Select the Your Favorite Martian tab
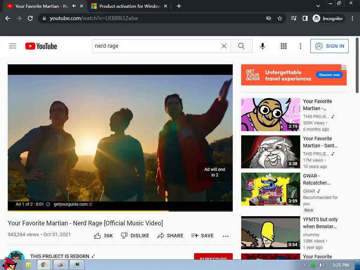 point(42,6)
